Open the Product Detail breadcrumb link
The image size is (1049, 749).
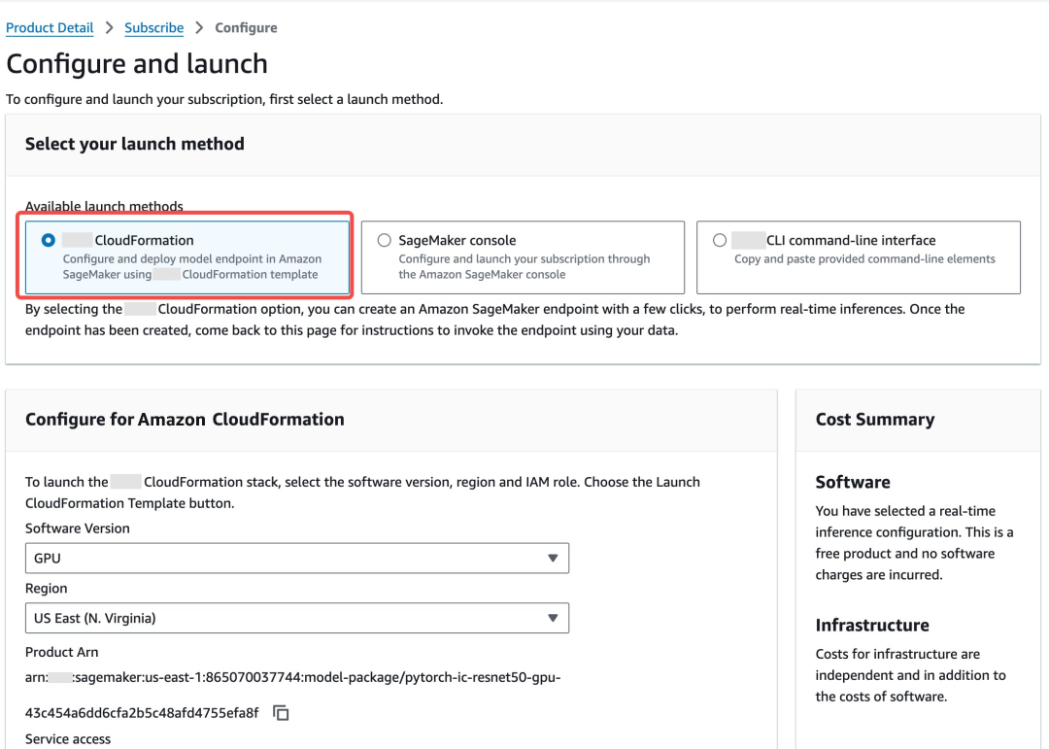[50, 27]
